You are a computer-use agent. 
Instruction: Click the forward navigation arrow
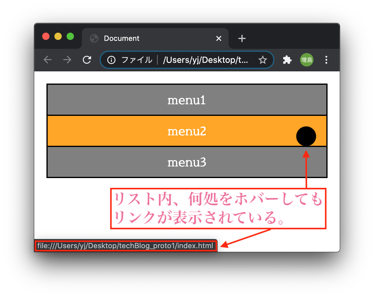click(x=67, y=60)
